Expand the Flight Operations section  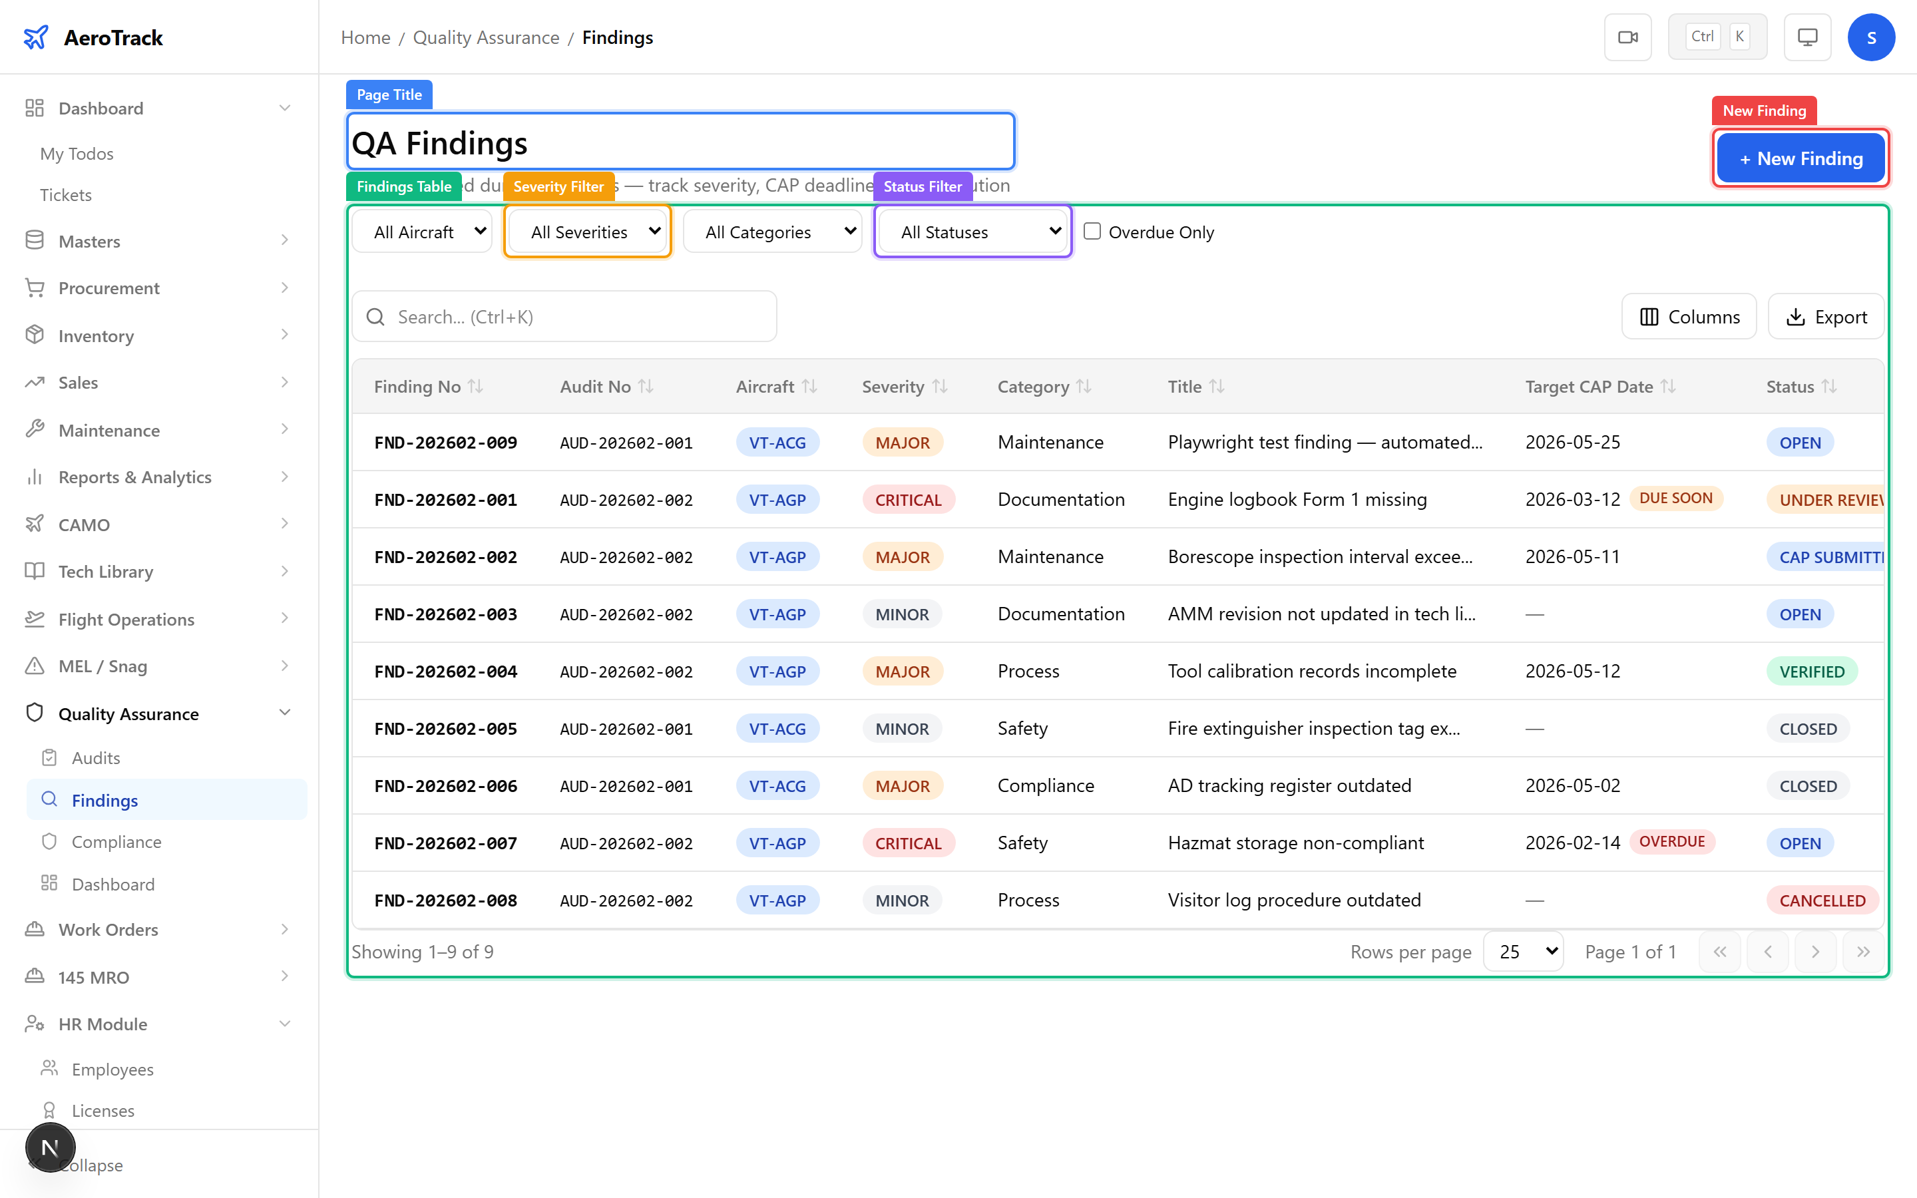[126, 619]
